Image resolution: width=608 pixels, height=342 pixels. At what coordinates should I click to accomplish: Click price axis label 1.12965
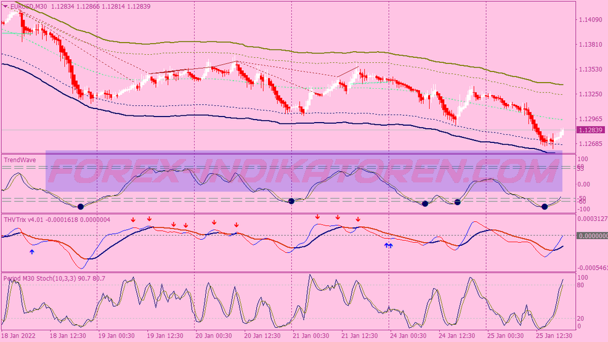[590, 119]
